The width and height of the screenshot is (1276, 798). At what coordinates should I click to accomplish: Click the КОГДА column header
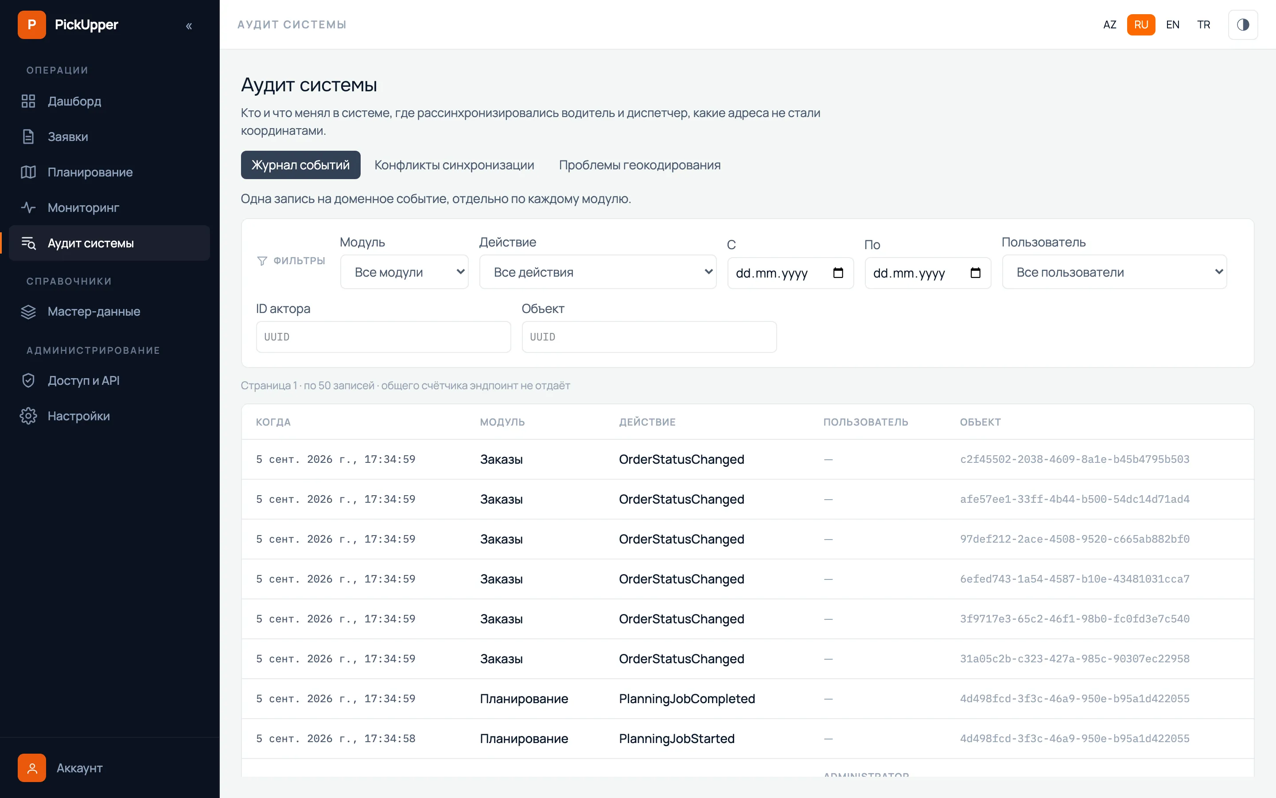coord(273,422)
